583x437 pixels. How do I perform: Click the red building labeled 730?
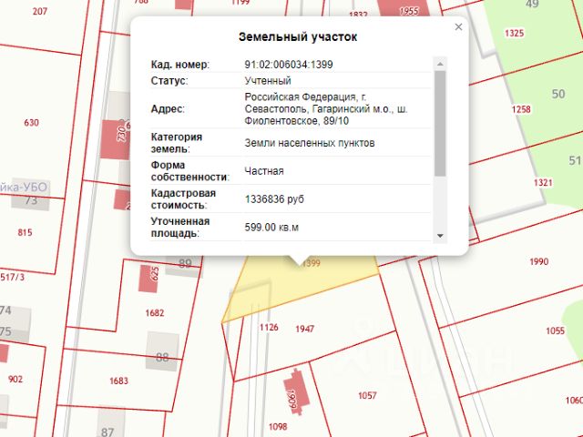[x=116, y=139]
